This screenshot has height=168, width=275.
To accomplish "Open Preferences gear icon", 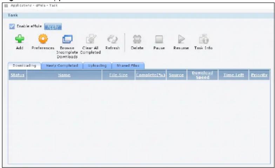I will (43, 39).
